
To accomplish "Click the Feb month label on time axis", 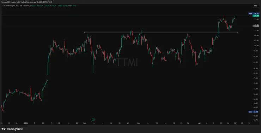I will point(85,123).
